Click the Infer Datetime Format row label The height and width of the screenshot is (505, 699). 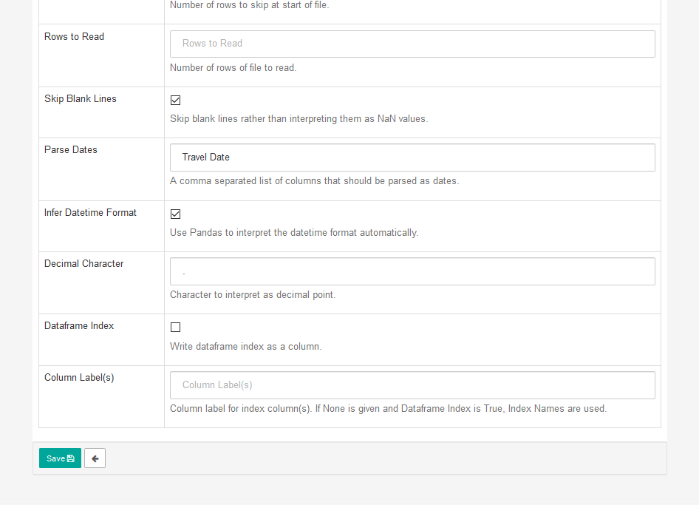(90, 212)
